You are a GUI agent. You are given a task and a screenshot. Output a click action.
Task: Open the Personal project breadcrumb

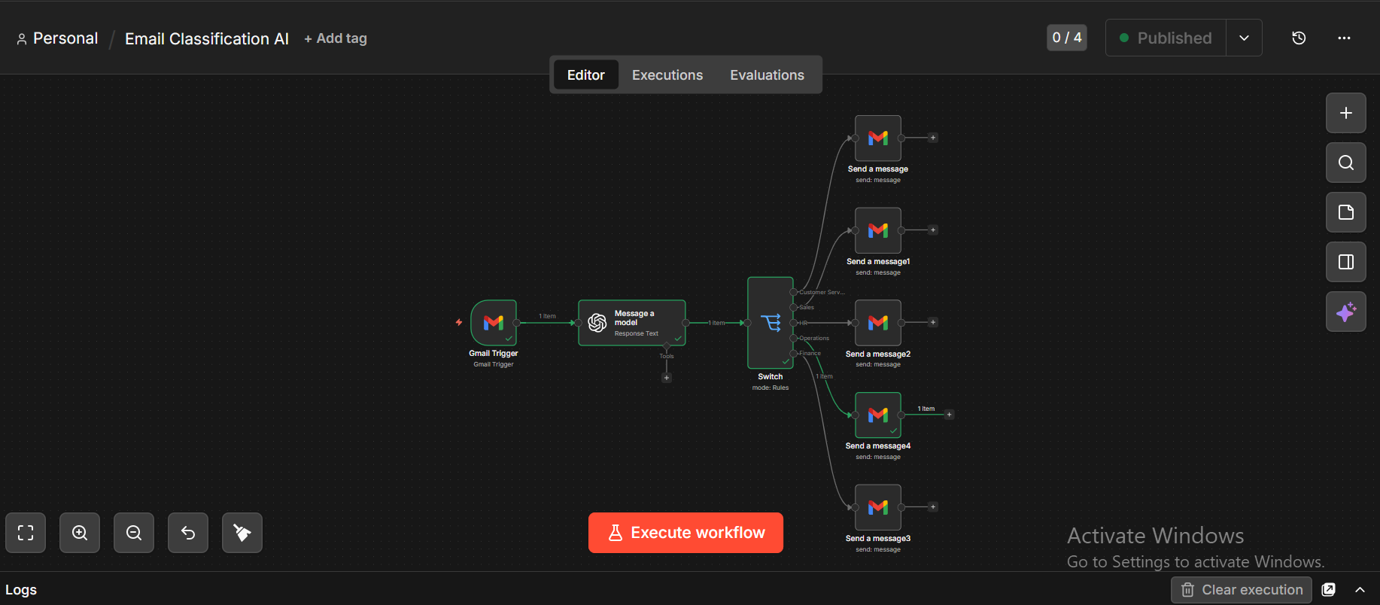[x=57, y=38]
